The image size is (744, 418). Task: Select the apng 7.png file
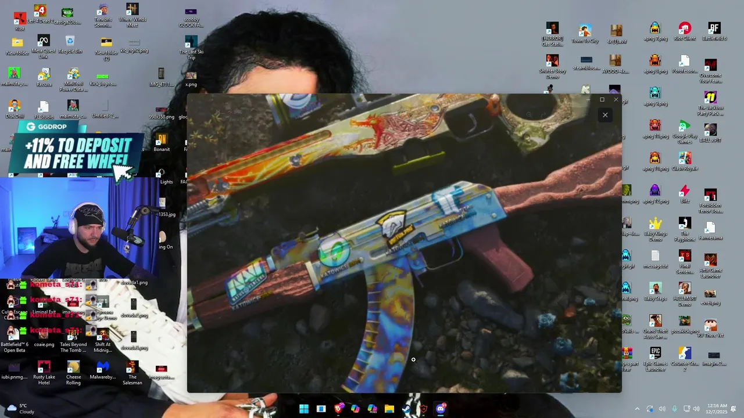tap(656, 31)
